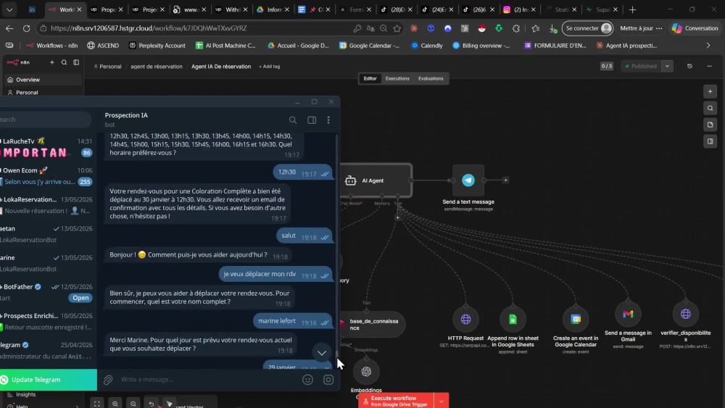Click the Published button
725x408 pixels.
click(x=641, y=66)
